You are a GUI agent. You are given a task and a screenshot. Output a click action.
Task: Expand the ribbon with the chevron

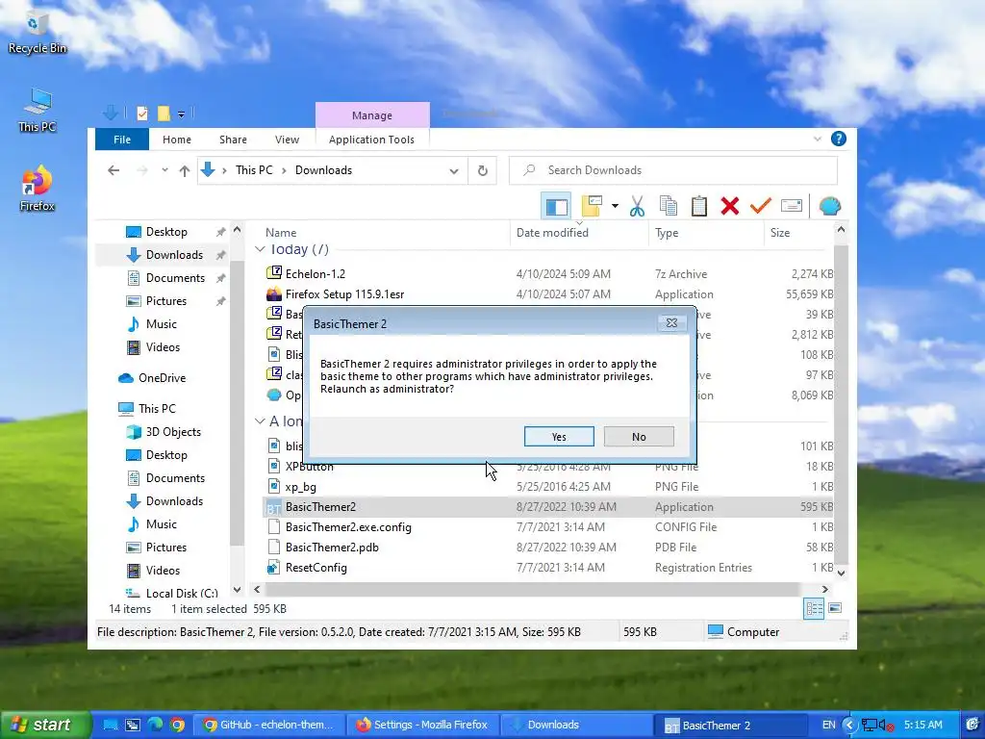(818, 139)
